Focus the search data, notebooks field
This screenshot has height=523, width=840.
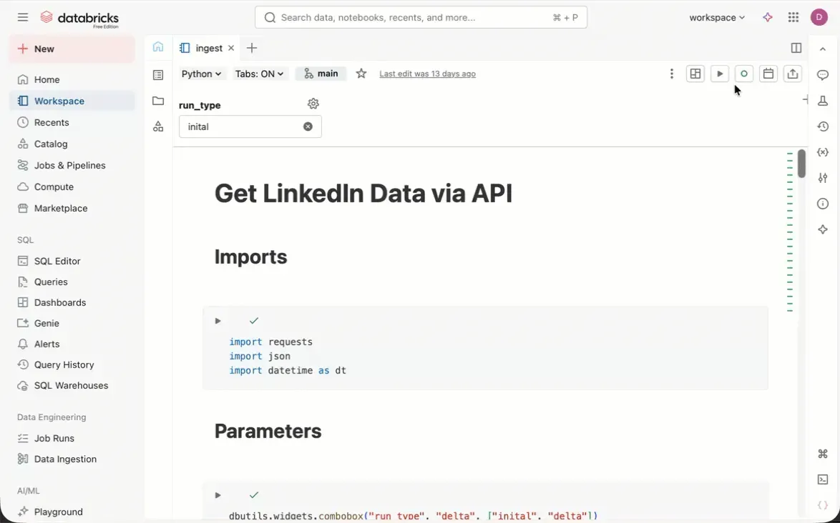point(421,17)
